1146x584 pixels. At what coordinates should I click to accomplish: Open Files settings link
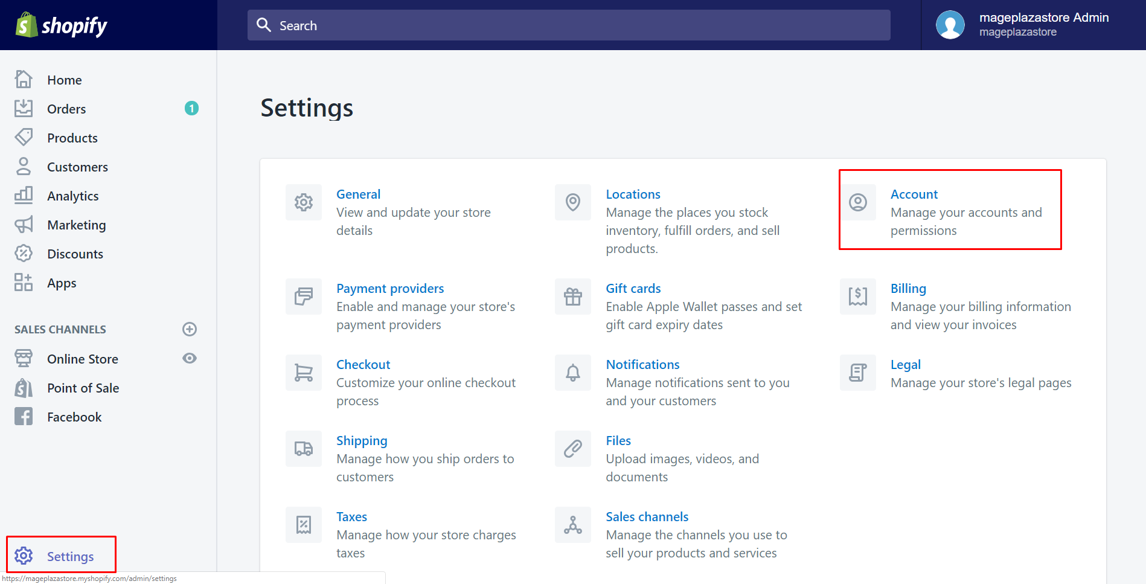click(x=618, y=440)
